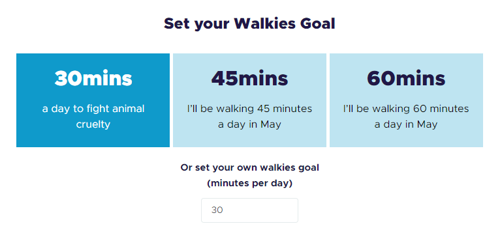Click the "Set your Walkies Goal" heading

click(x=249, y=23)
